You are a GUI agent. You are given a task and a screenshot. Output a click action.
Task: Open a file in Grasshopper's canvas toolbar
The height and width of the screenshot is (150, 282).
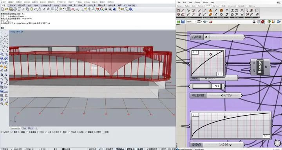179,22
